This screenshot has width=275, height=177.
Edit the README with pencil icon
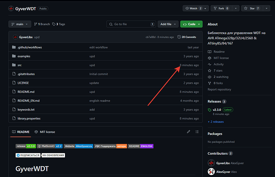click(x=189, y=132)
